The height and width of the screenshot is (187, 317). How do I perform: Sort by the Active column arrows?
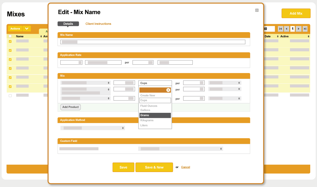[308, 36]
